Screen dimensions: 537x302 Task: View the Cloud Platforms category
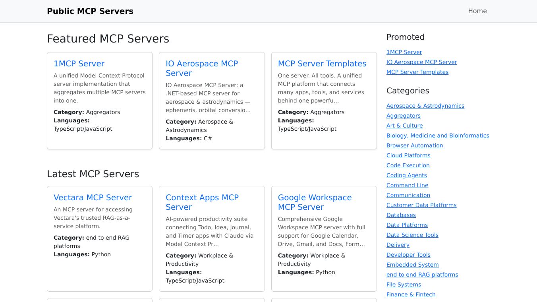[x=408, y=155]
